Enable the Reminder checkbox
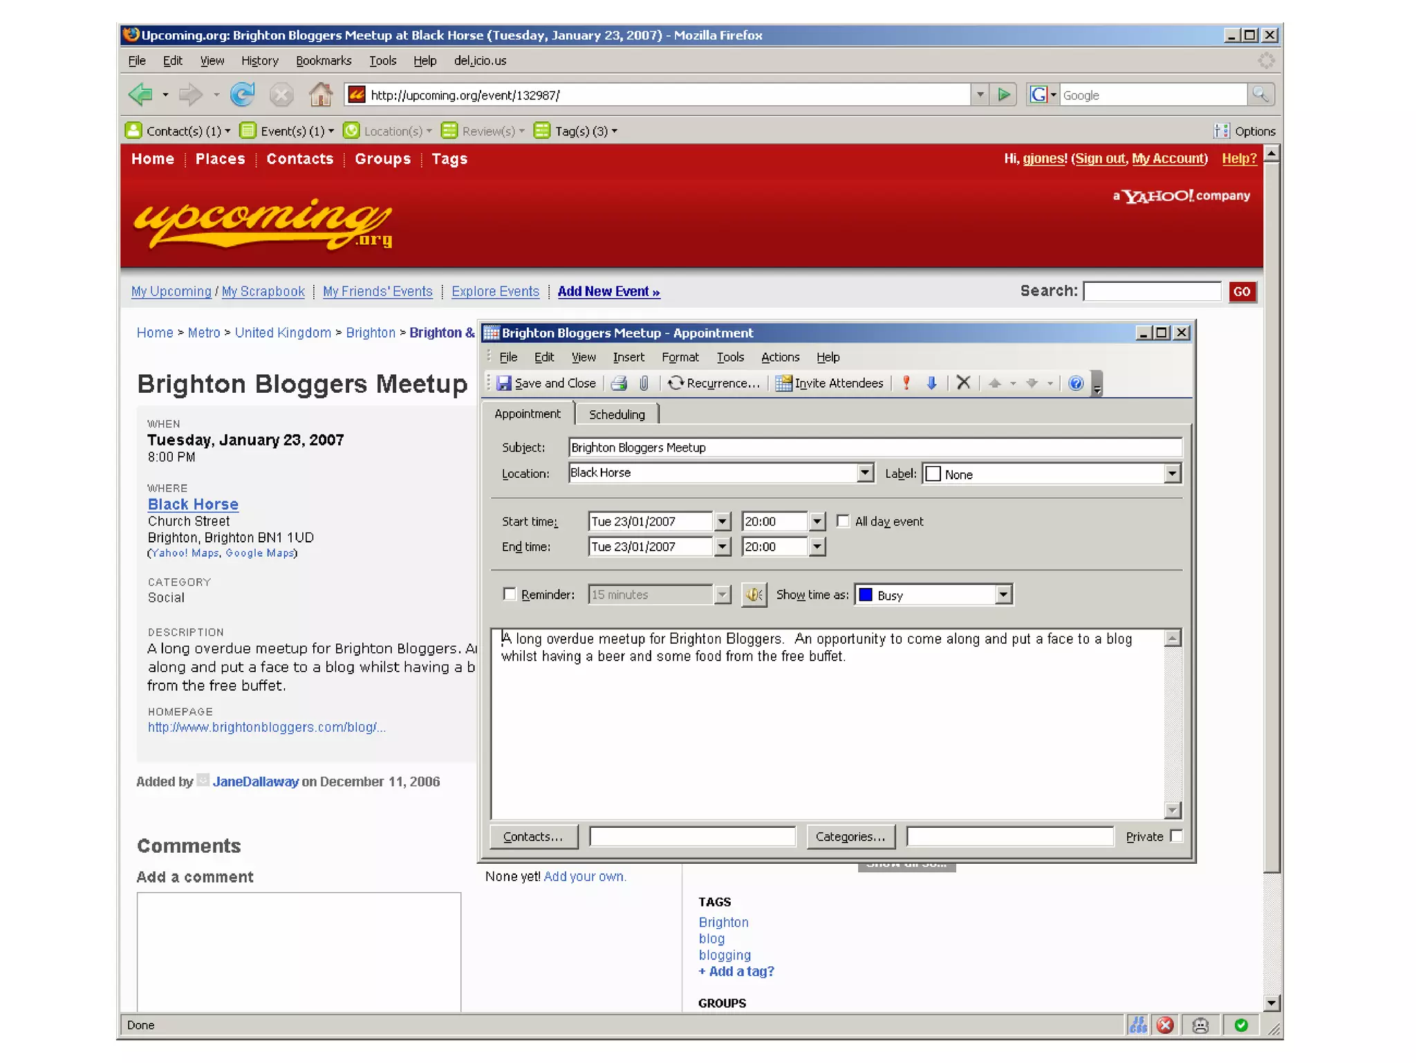The width and height of the screenshot is (1416, 1063). [x=510, y=594]
